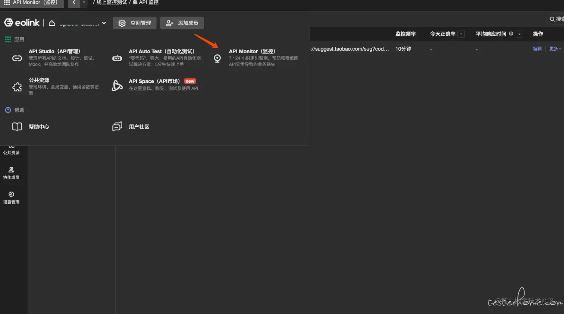Click the 单 API 监控 breadcrumb
This screenshot has height=314, width=564.
tap(145, 3)
